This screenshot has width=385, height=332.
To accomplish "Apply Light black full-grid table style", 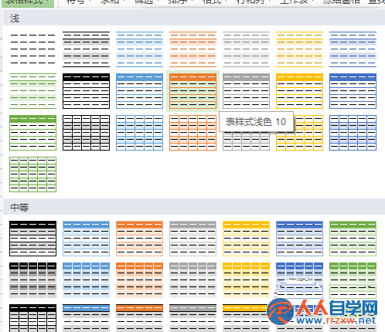I will [x=86, y=133].
